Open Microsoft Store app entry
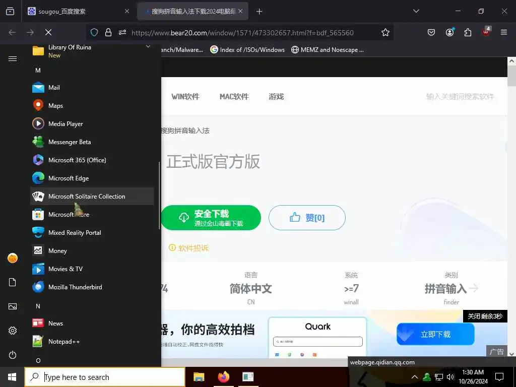The height and width of the screenshot is (387, 516). click(x=92, y=215)
